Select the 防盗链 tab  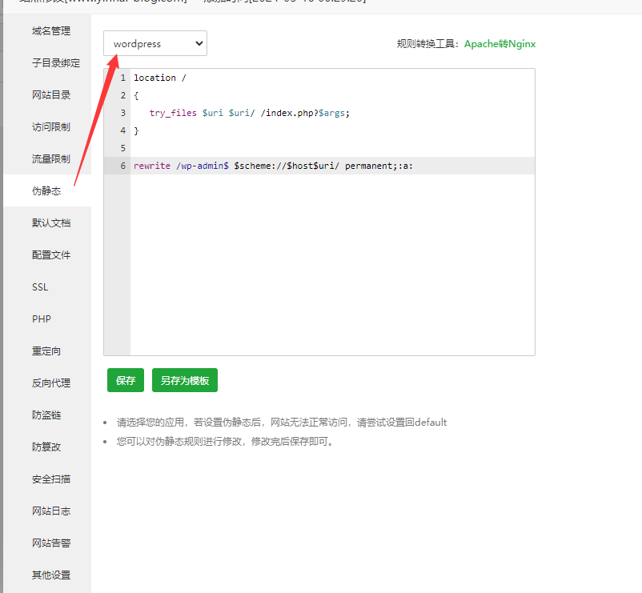click(x=47, y=415)
